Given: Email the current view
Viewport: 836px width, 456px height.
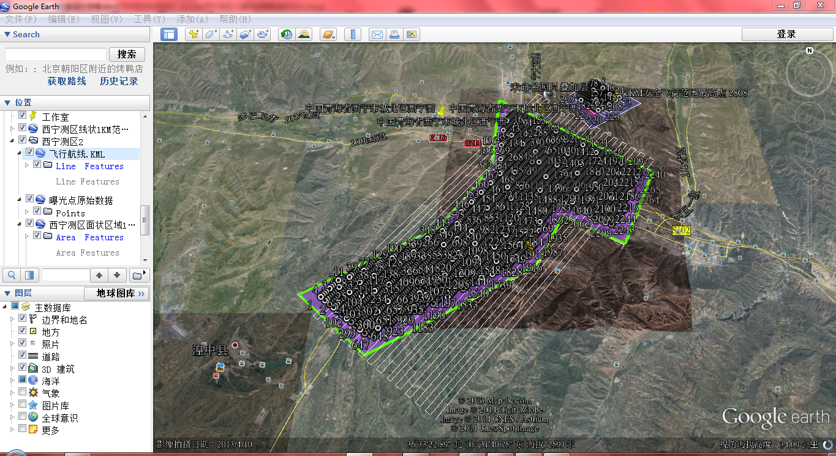Looking at the screenshot, I should point(377,34).
